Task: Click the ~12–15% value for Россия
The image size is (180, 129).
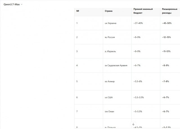Action: point(166,37)
